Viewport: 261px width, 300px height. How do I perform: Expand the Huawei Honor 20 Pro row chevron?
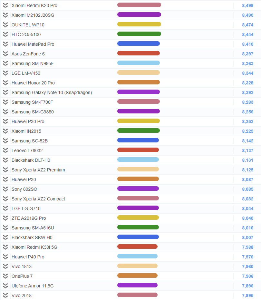(x=5, y=83)
